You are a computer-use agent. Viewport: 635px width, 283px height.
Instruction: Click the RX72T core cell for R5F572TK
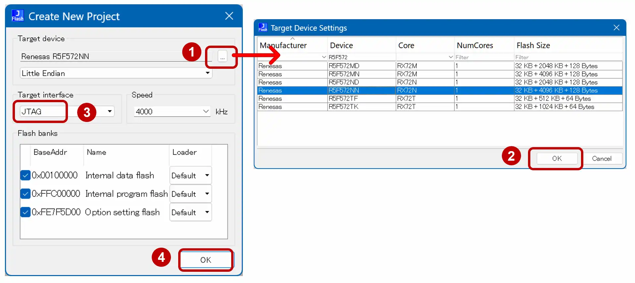coord(425,107)
